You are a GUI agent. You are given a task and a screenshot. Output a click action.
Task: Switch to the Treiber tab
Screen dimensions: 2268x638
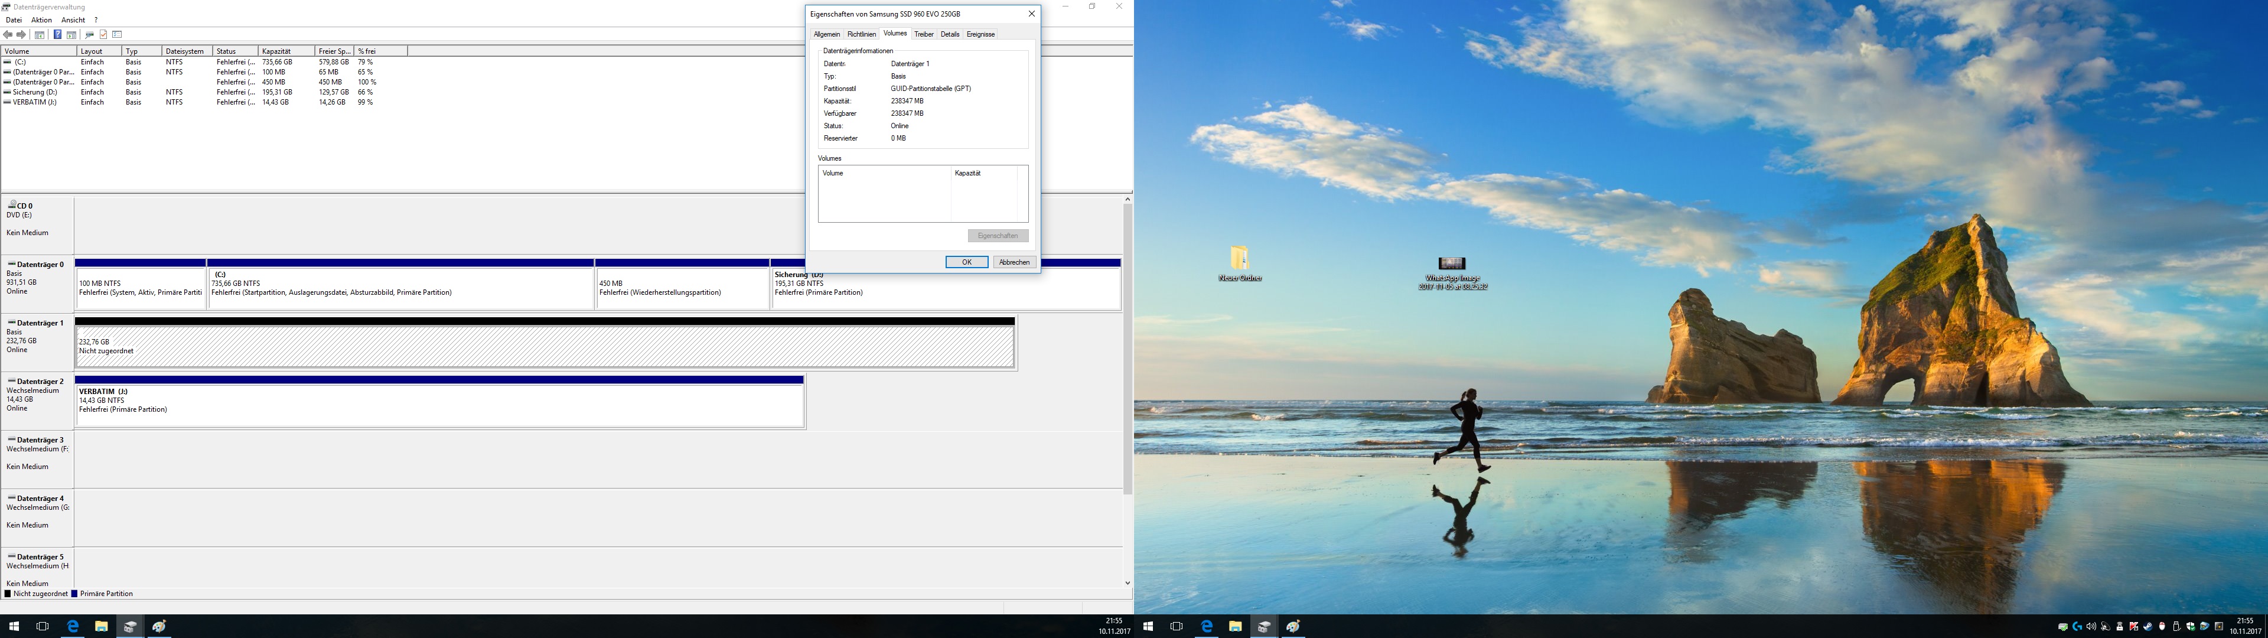point(924,34)
